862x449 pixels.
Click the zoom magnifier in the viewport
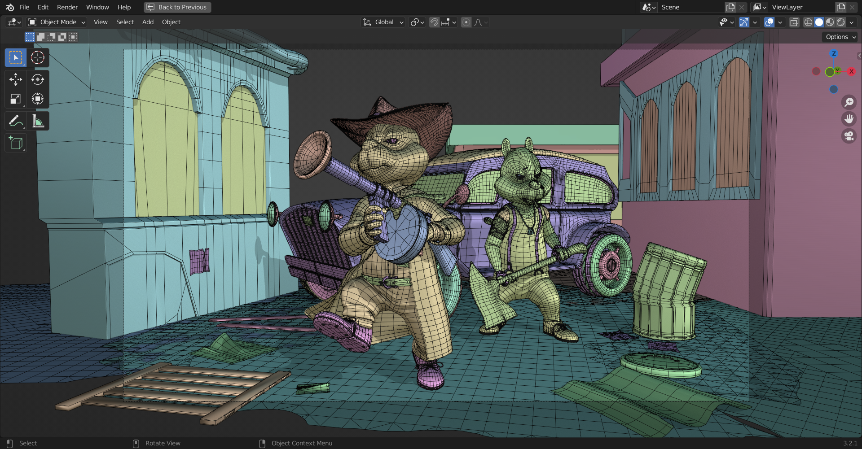tap(849, 102)
